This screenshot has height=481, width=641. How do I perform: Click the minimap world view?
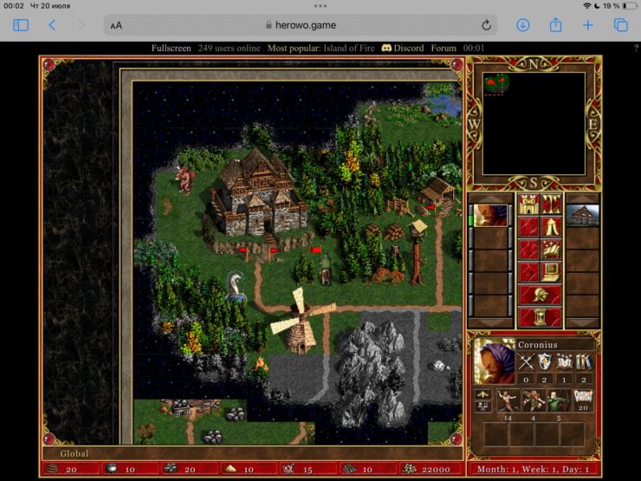click(534, 123)
